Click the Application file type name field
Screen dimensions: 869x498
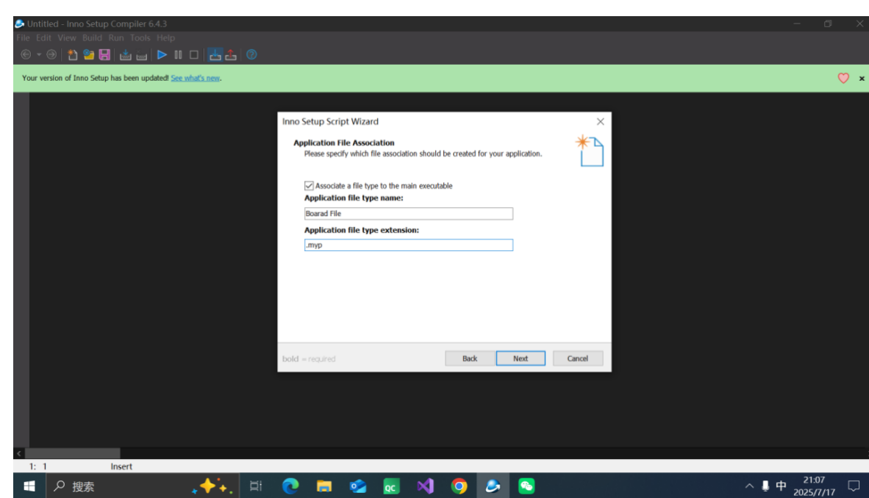click(409, 213)
